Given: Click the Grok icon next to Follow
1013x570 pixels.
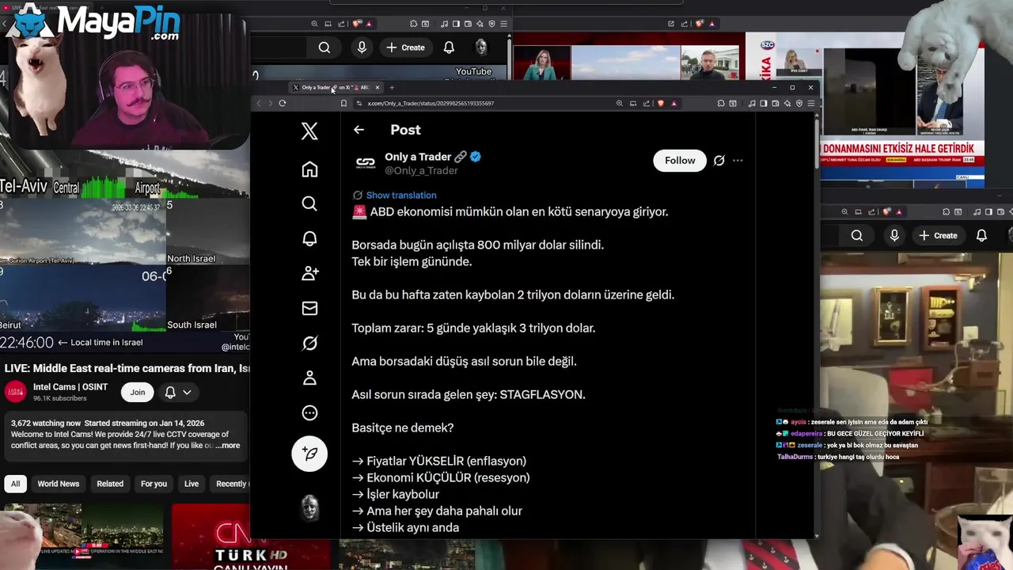Looking at the screenshot, I should (x=719, y=161).
